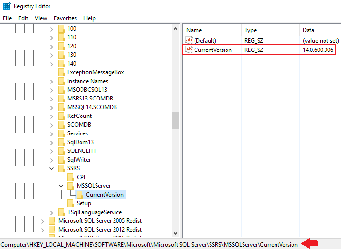This screenshot has height=249, width=341.
Task: Open the View menu
Action: coord(41,18)
